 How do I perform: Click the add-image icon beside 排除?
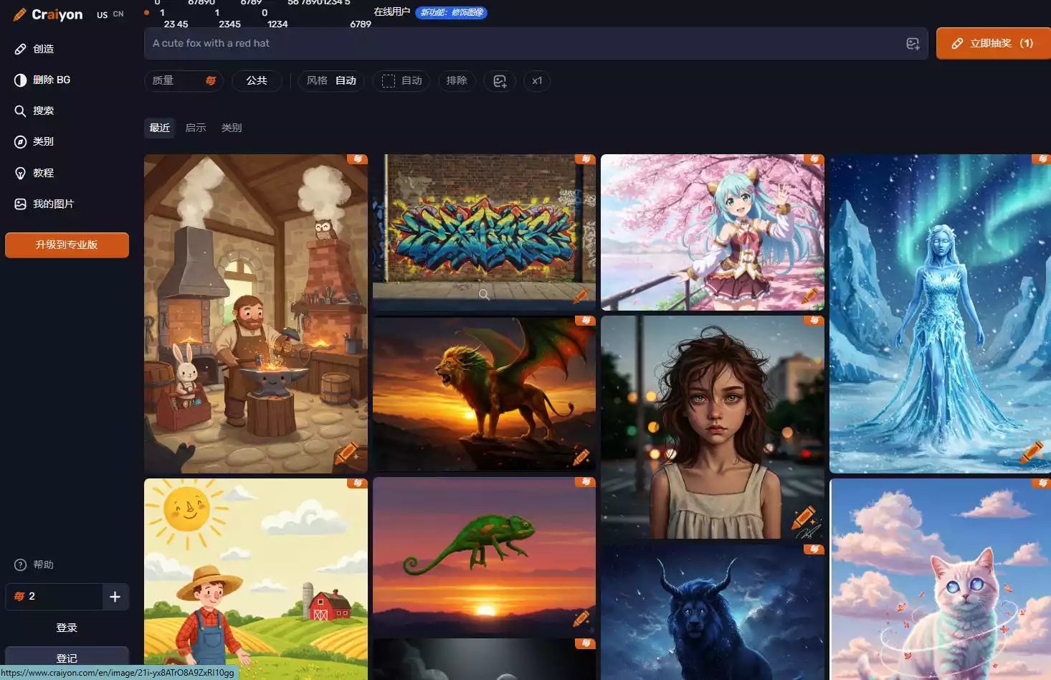pos(500,81)
